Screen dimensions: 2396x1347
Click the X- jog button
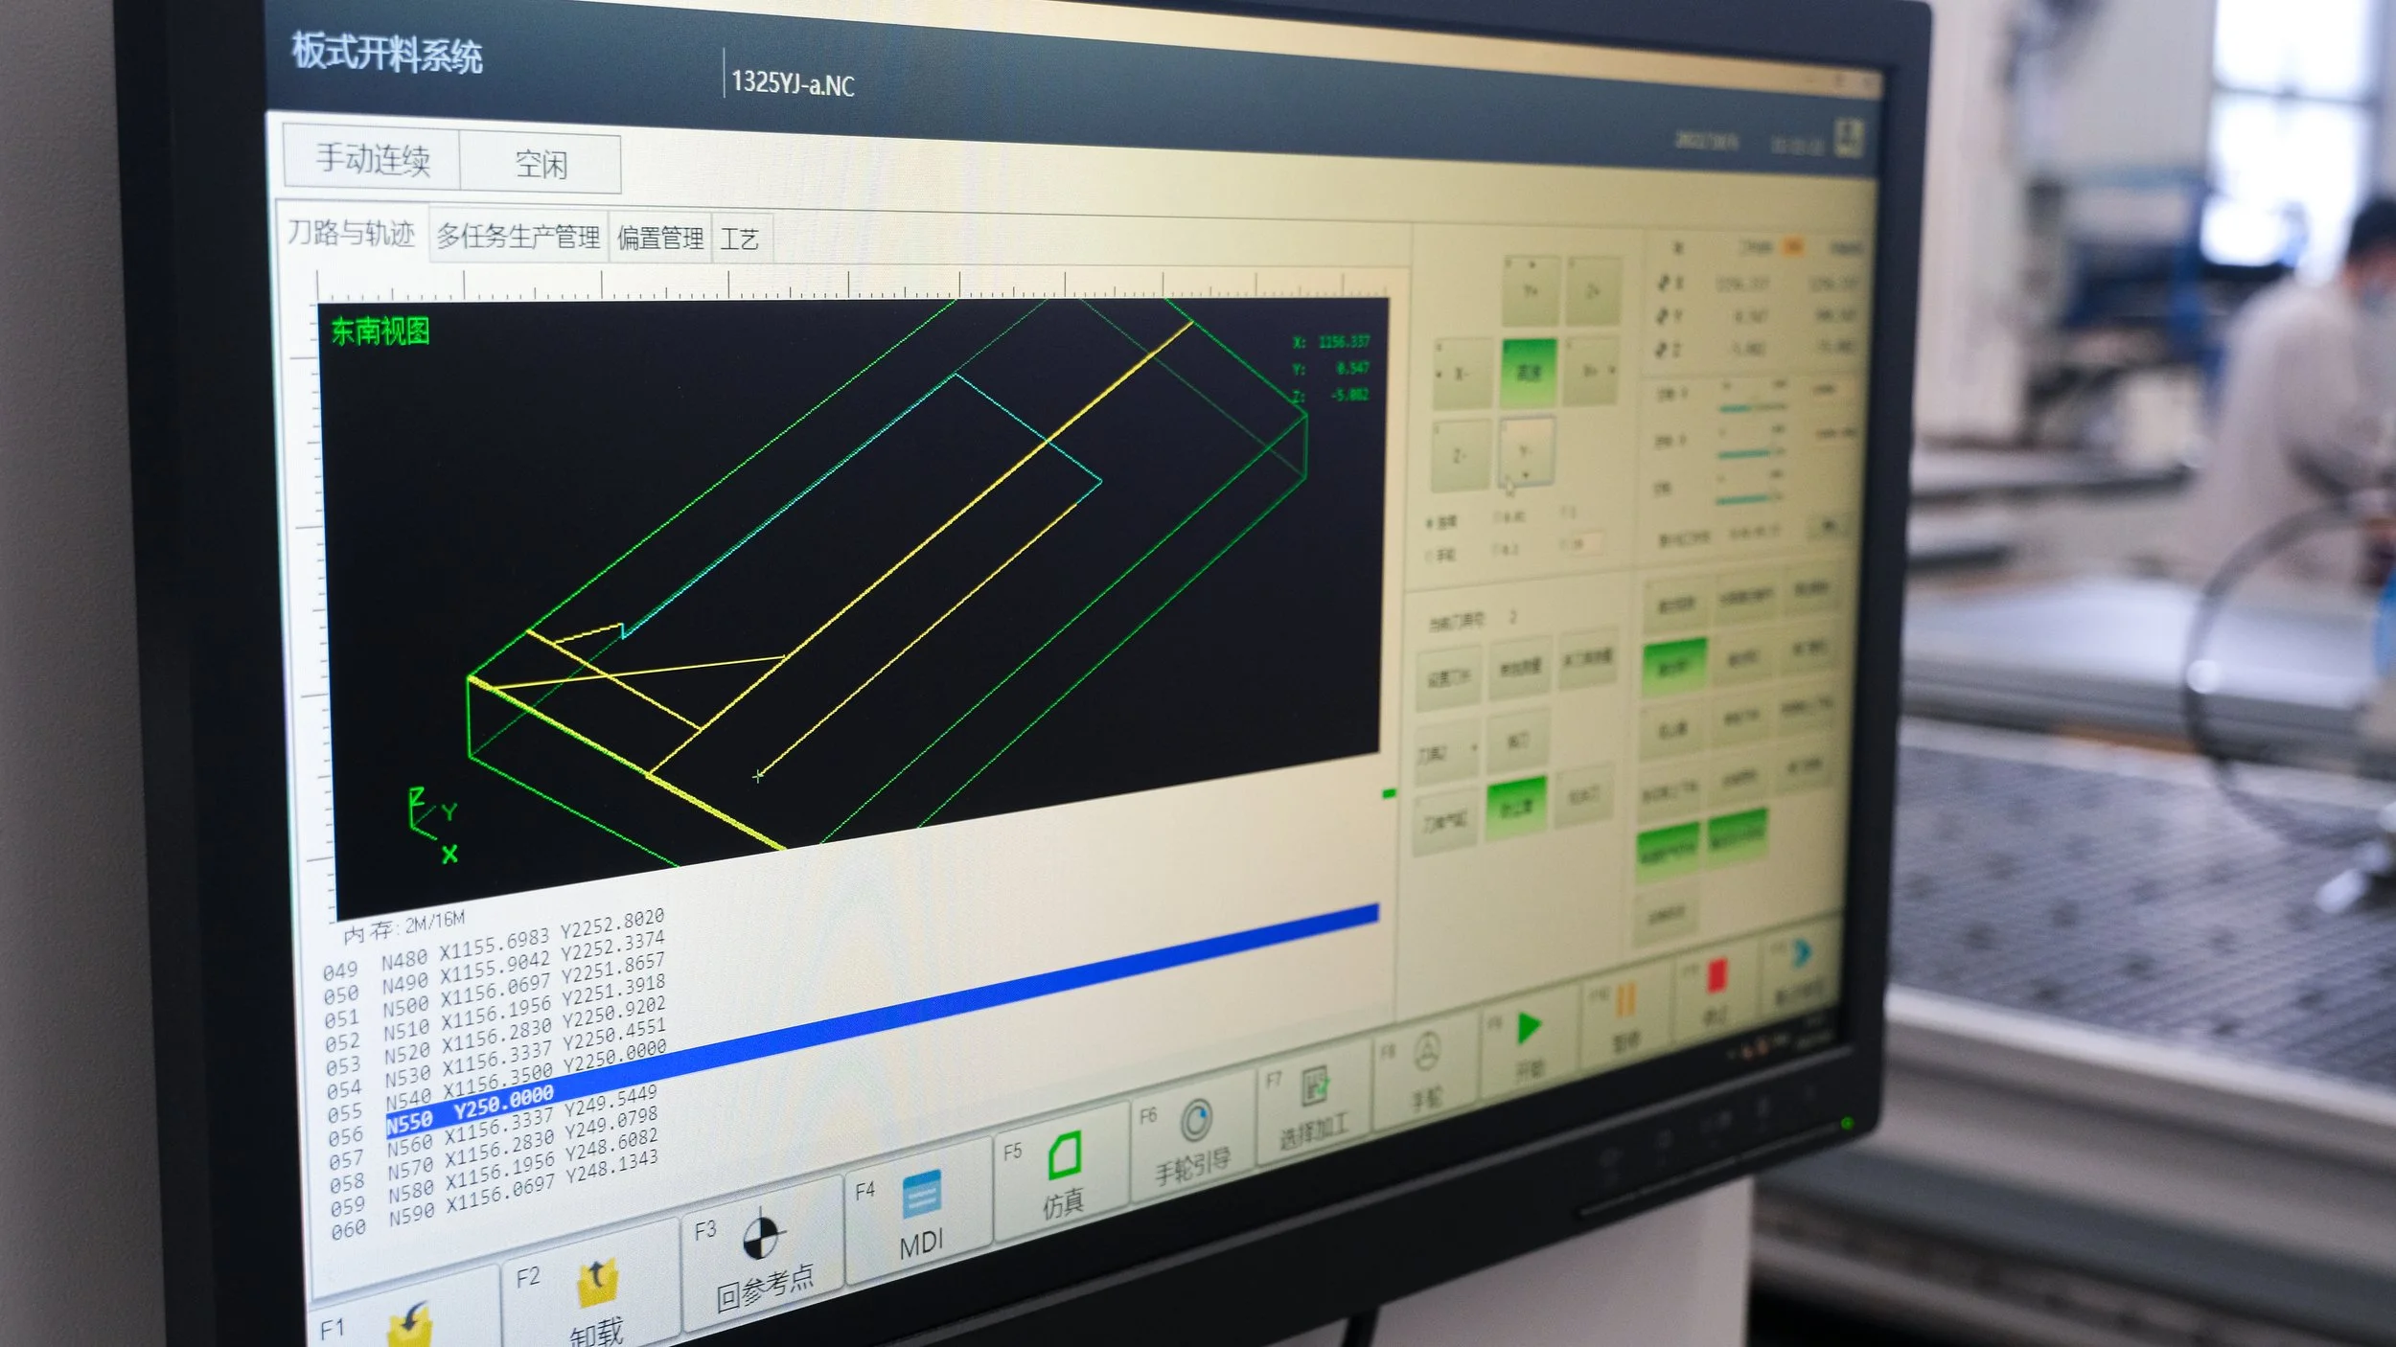[1462, 375]
